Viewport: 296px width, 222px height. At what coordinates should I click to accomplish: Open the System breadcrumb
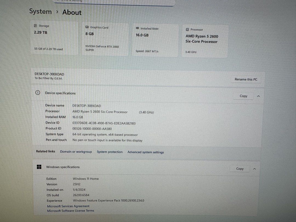[x=40, y=12]
